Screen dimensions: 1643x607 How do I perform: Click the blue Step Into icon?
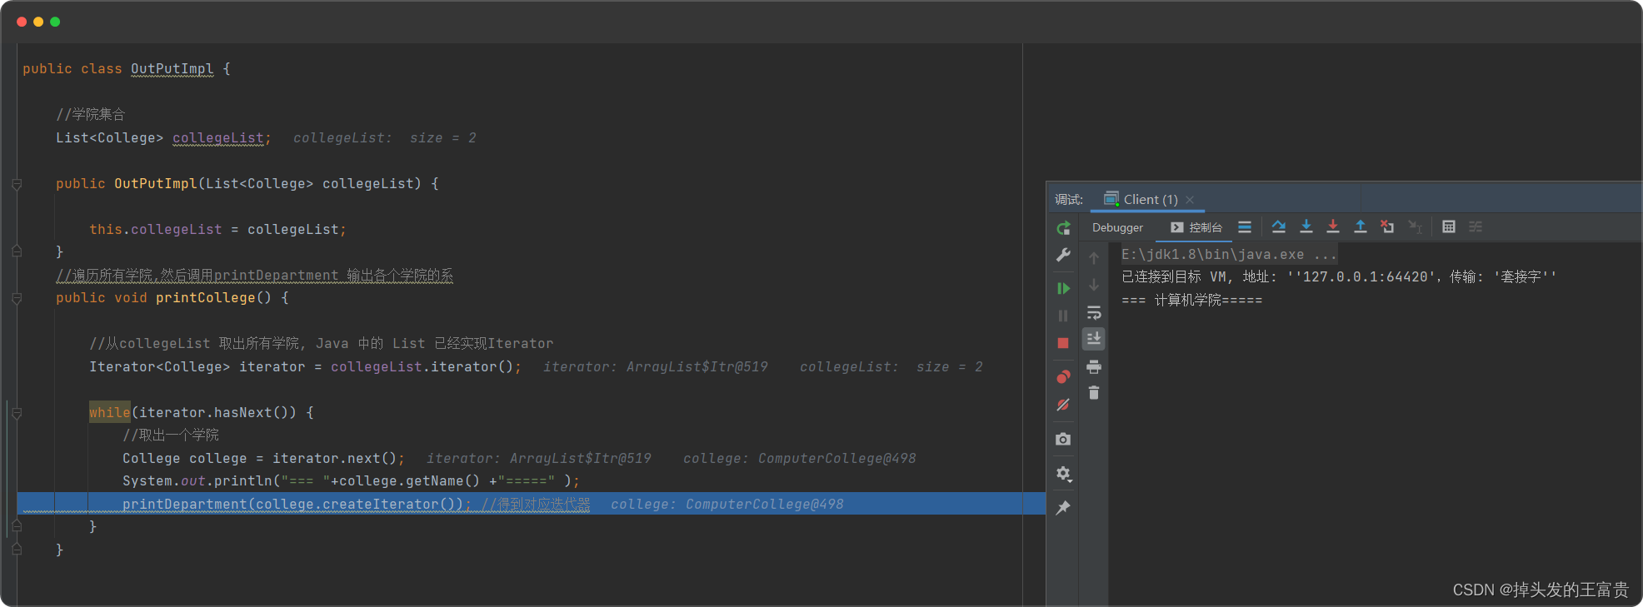pyautogui.click(x=1306, y=226)
